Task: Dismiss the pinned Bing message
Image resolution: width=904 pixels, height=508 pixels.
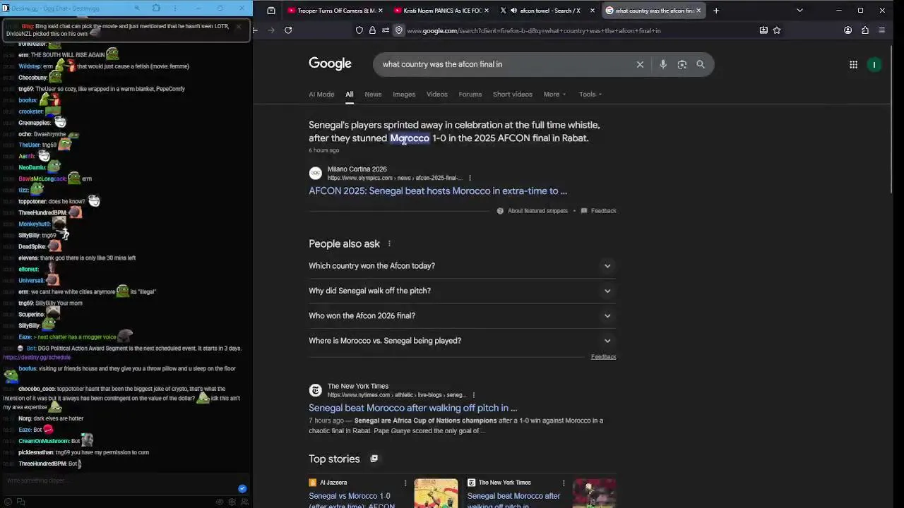Action: [238, 27]
